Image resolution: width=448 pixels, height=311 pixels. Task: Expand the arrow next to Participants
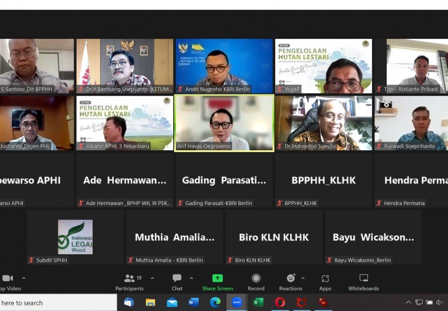pyautogui.click(x=152, y=278)
